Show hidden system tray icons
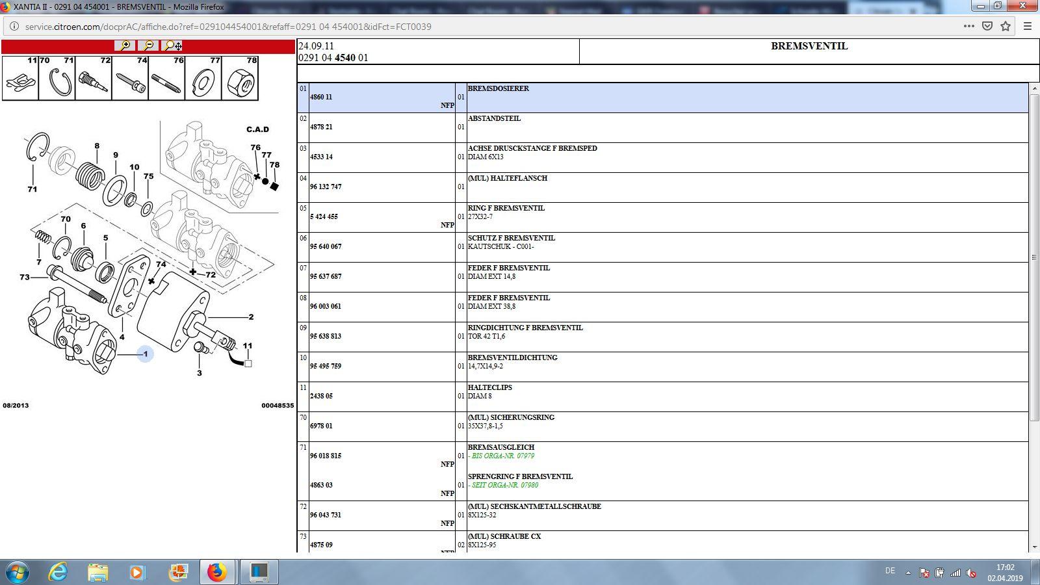 point(908,573)
